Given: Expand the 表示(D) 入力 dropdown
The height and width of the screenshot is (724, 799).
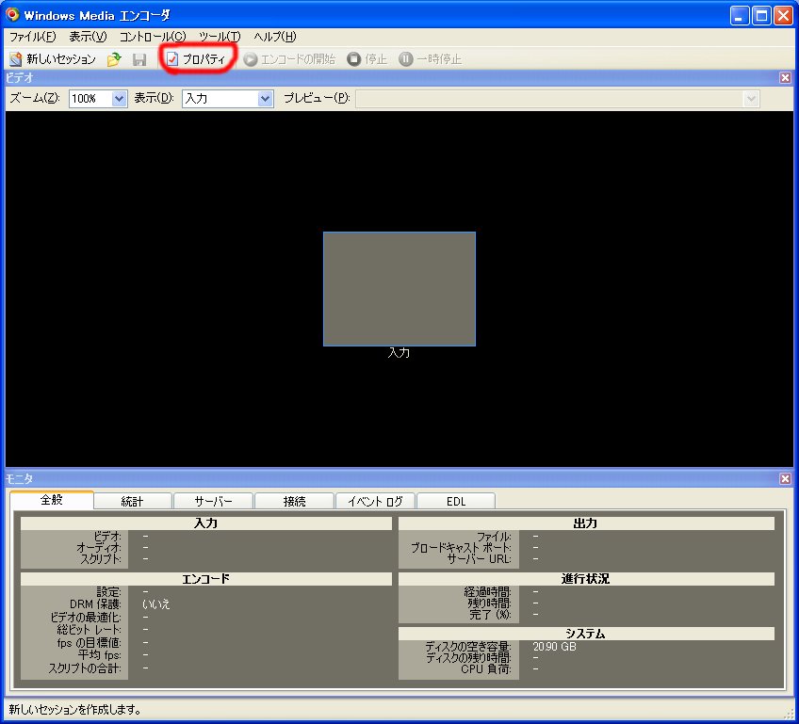Looking at the screenshot, I should click(265, 98).
